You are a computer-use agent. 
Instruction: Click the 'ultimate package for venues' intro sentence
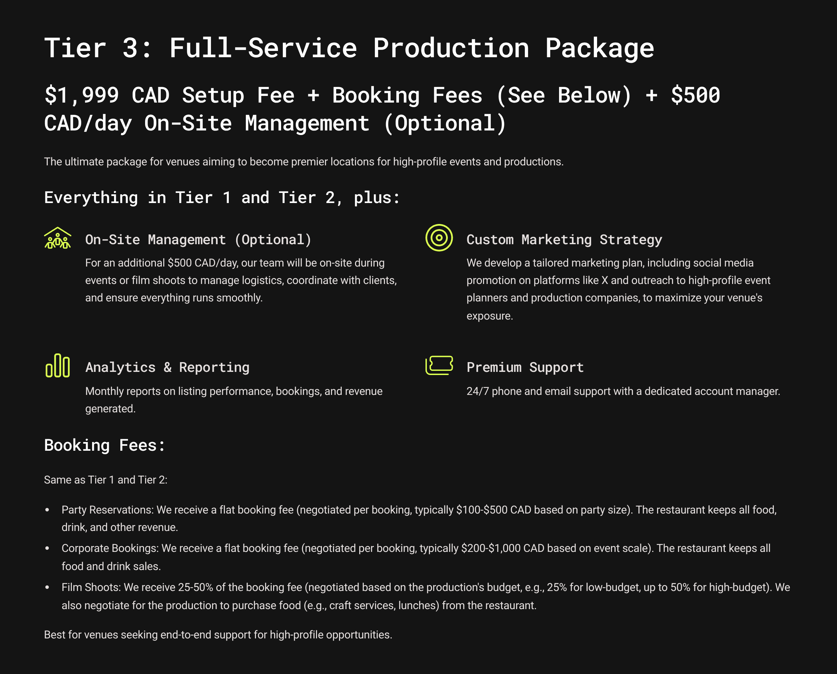303,162
